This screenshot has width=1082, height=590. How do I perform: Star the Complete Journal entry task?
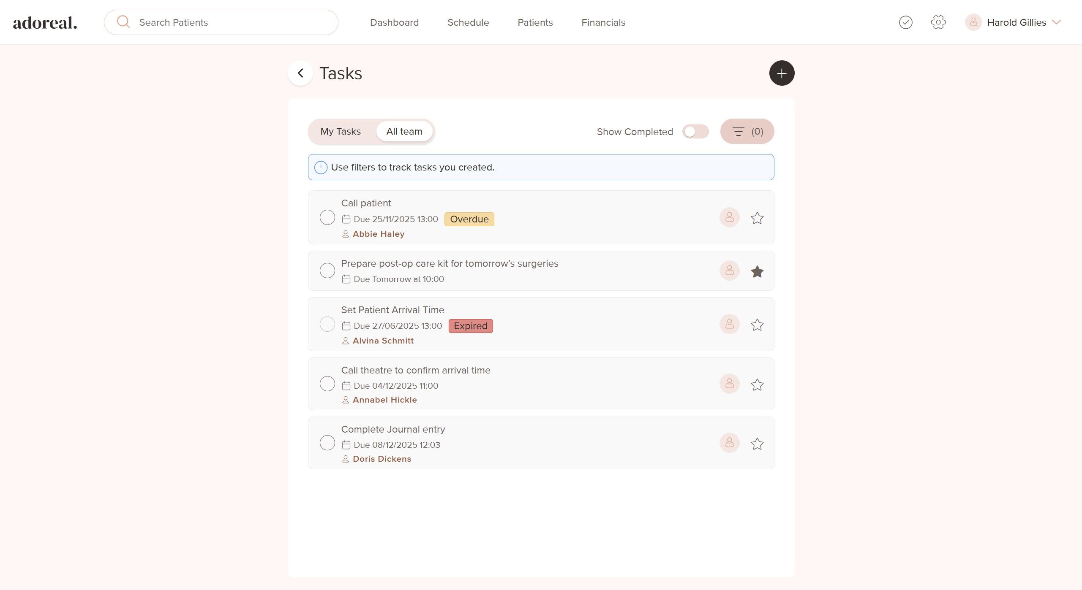click(757, 444)
